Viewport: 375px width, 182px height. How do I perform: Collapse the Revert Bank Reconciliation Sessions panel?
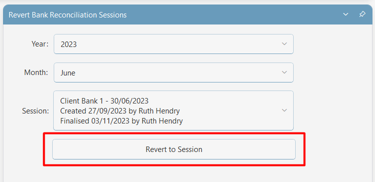click(345, 14)
